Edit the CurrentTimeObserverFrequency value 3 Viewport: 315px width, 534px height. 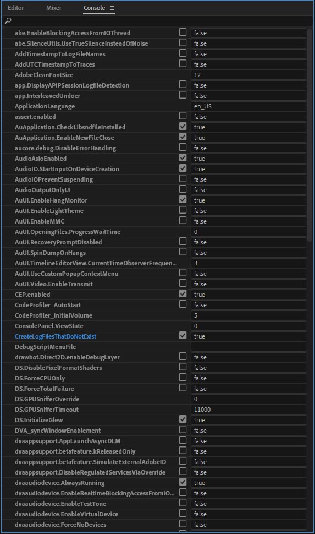(x=248, y=263)
